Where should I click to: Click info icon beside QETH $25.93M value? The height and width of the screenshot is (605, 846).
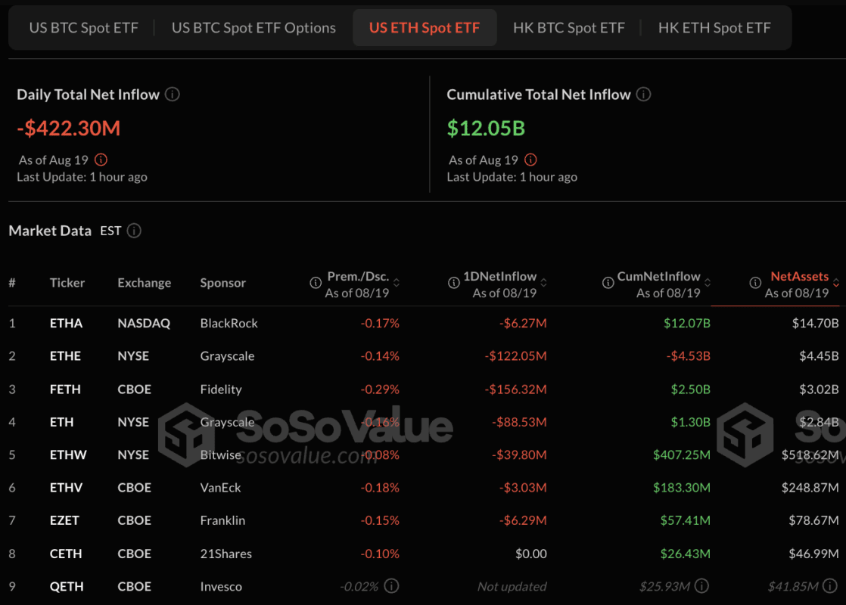[702, 585]
